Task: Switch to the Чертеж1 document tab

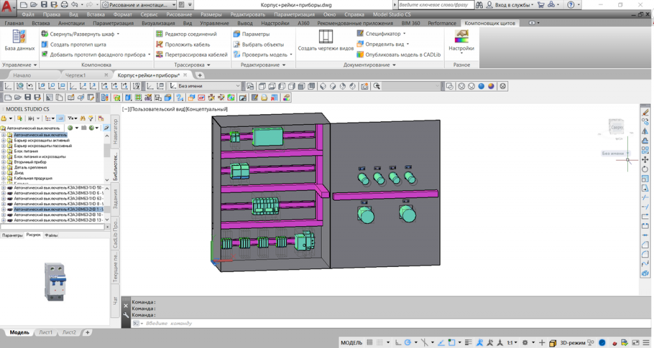Action: tap(75, 75)
